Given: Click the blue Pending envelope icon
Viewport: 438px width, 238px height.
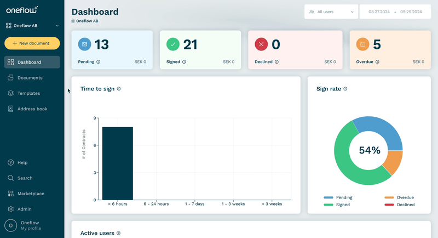Looking at the screenshot, I should (85, 44).
